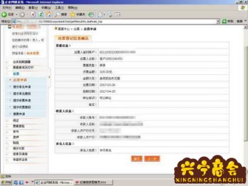Open the 查看(V) menu
The width and height of the screenshot is (248, 186).
click(33, 8)
